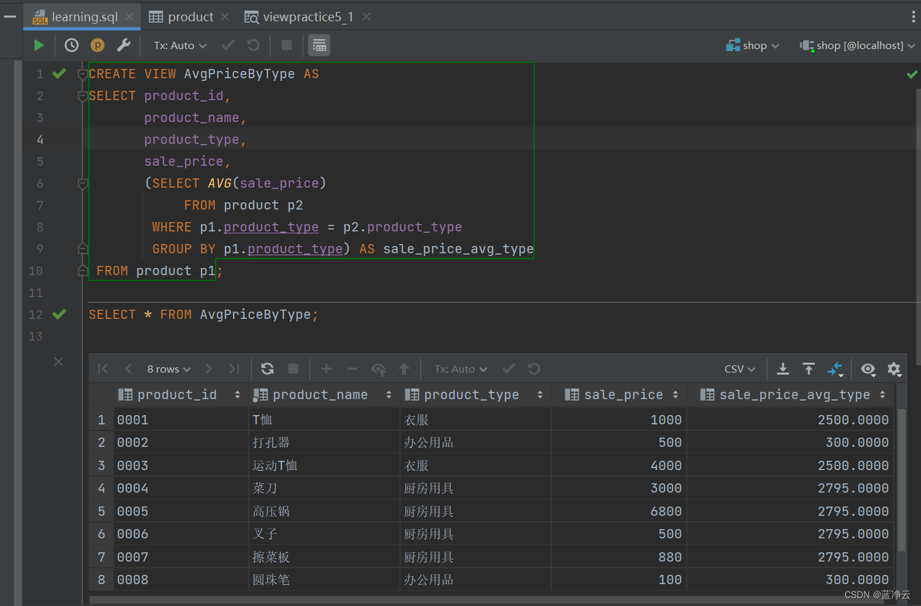This screenshot has width=921, height=606.
Task: Click the results grid vertical scrollbar
Action: click(x=902, y=480)
